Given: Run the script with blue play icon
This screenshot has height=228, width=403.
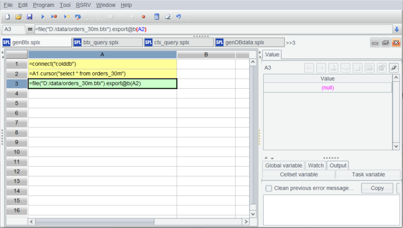Looking at the screenshot, I should click(43, 17).
